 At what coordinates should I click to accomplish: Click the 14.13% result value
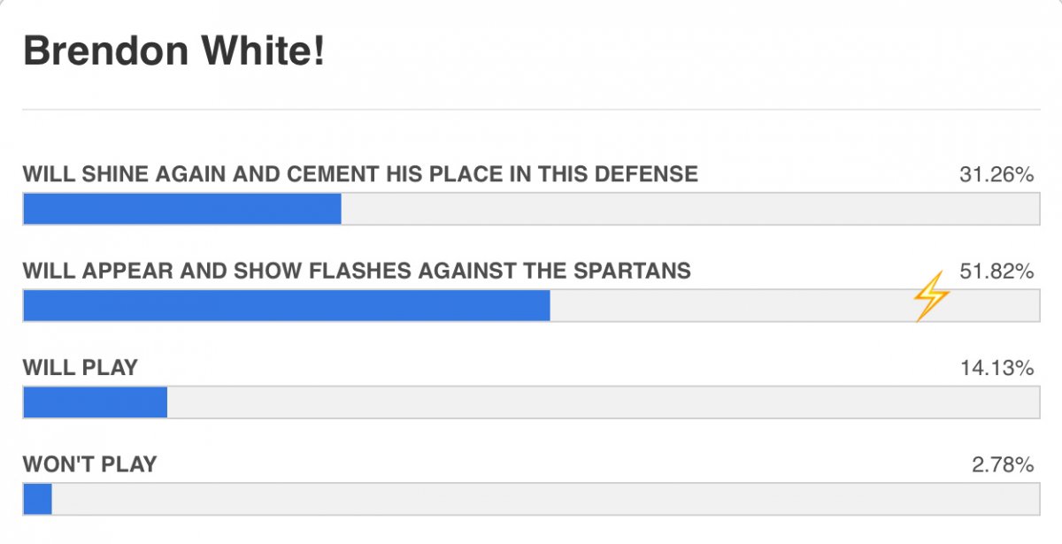997,368
